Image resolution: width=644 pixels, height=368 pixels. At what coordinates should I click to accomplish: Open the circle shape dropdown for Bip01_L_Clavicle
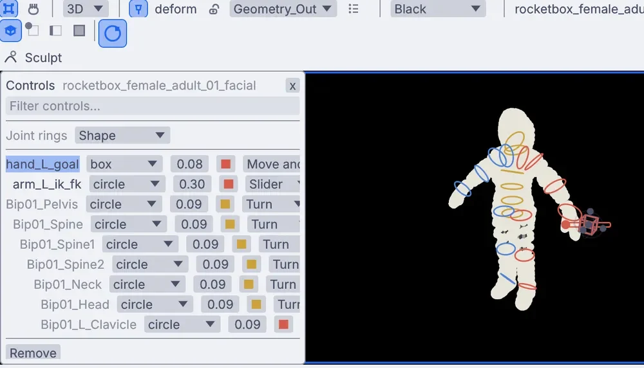tap(182, 325)
